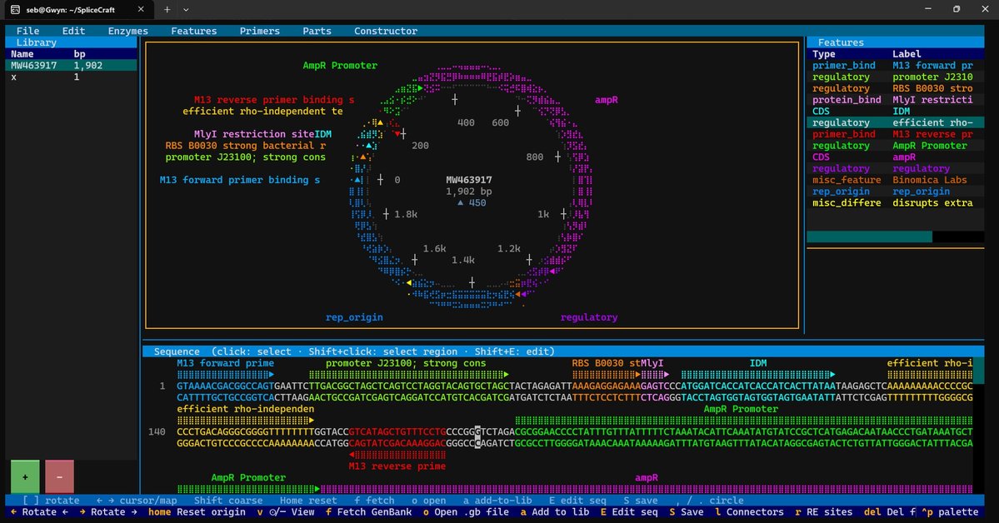Select MW463917 library entry
The height and width of the screenshot is (523, 999).
click(71, 65)
